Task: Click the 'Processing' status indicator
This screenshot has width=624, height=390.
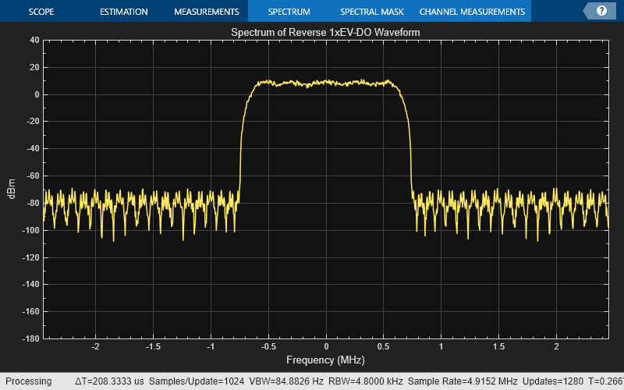Action: click(28, 381)
